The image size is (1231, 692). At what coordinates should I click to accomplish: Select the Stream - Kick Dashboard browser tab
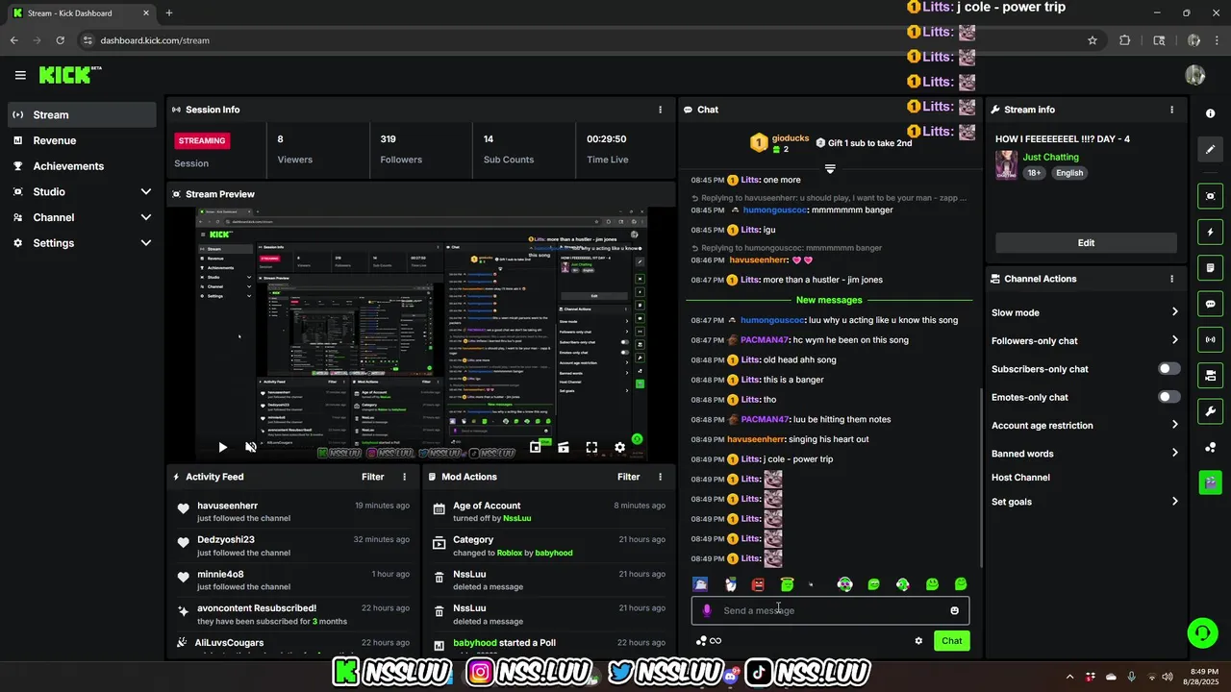[x=79, y=13]
